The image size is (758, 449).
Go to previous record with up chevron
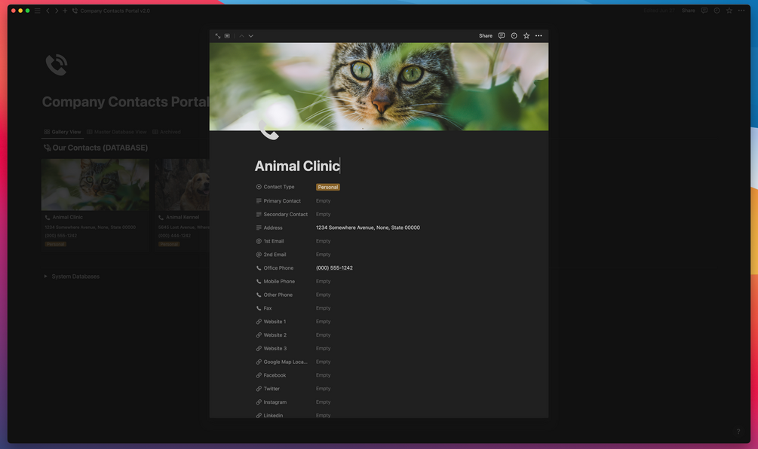[x=241, y=35]
